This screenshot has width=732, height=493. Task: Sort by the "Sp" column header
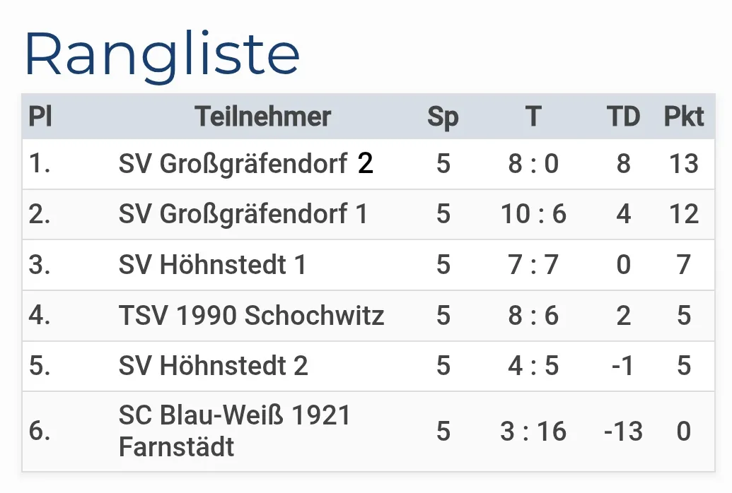coord(443,117)
